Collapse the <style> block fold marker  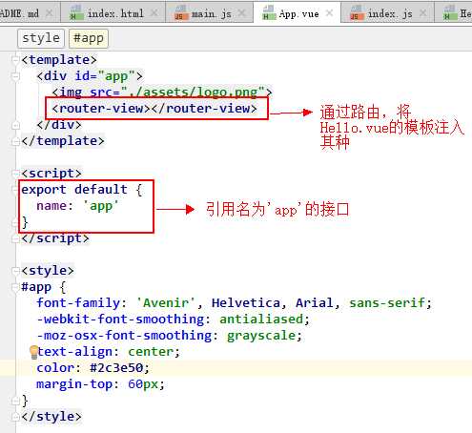[x=15, y=271]
